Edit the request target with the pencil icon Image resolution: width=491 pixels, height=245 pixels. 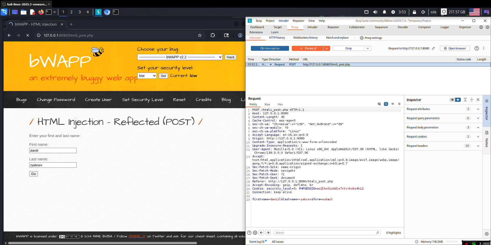coord(433,48)
